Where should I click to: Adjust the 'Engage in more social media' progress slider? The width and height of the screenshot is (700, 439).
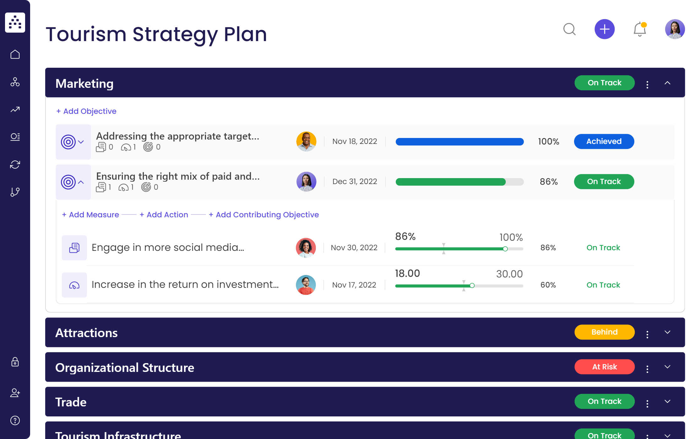(x=505, y=249)
